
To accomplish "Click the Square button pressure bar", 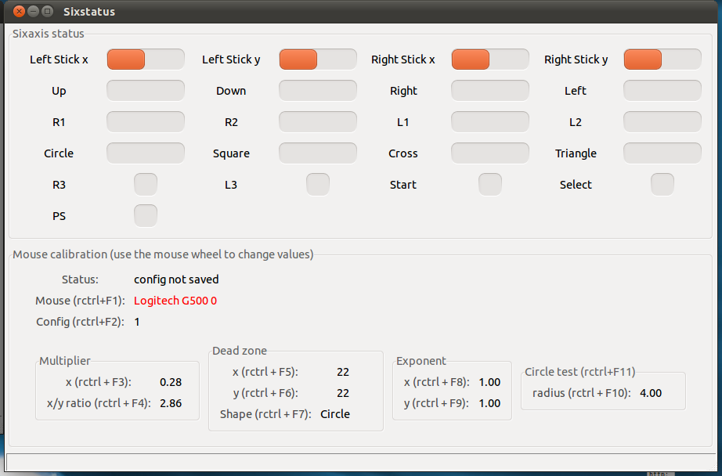I will 318,153.
